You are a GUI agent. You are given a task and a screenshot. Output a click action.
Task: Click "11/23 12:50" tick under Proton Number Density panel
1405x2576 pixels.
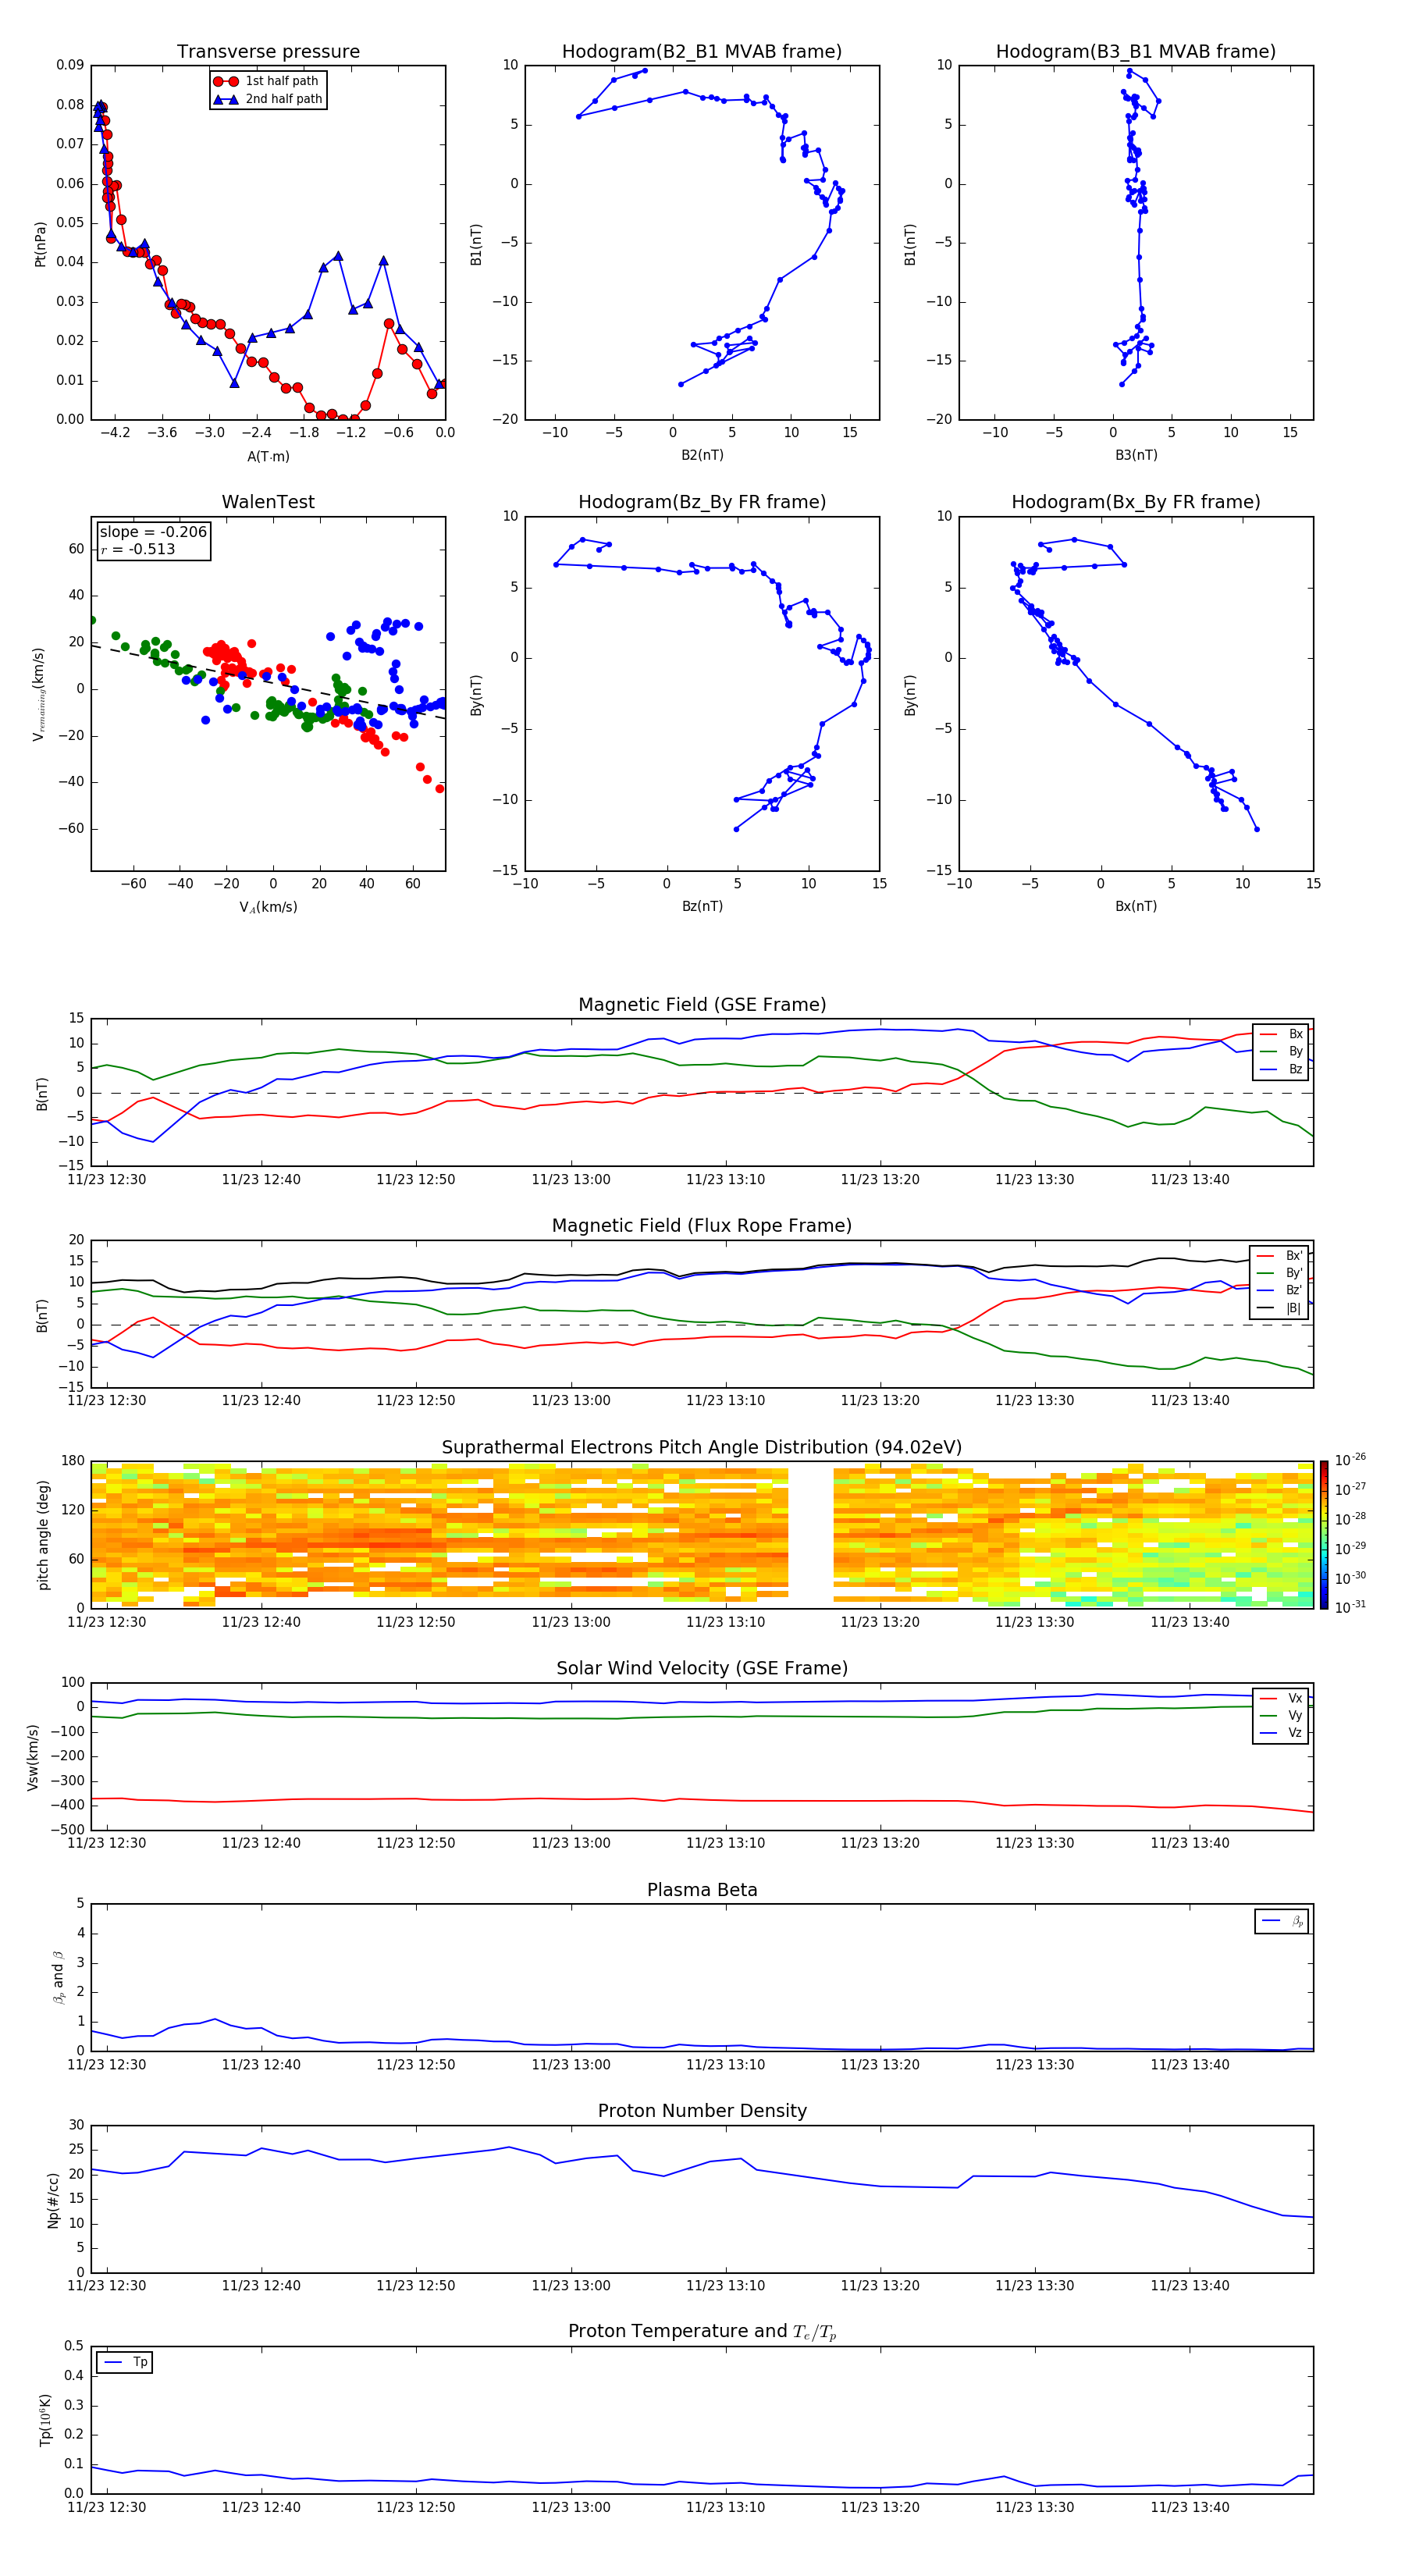[415, 2286]
